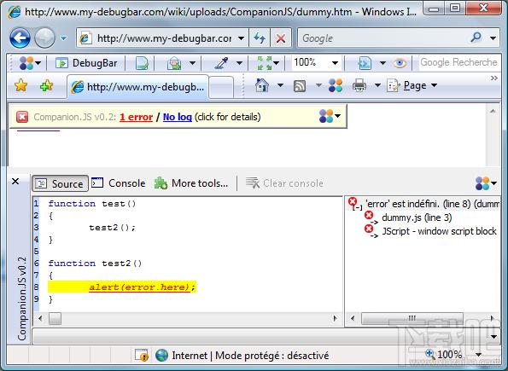
Task: Expand the command bar chevron overflow
Action: pyautogui.click(x=493, y=78)
